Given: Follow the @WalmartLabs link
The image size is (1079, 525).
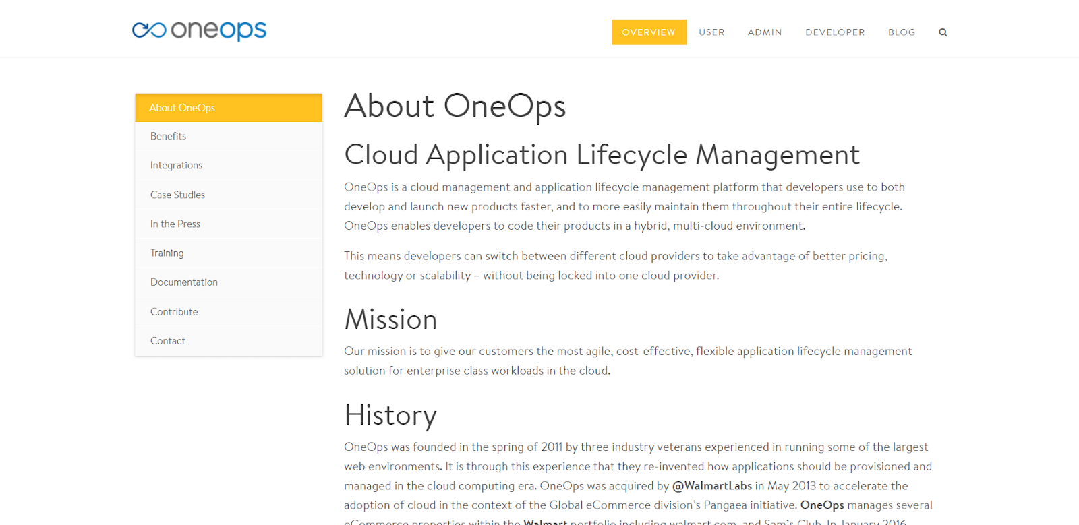Looking at the screenshot, I should (x=712, y=486).
